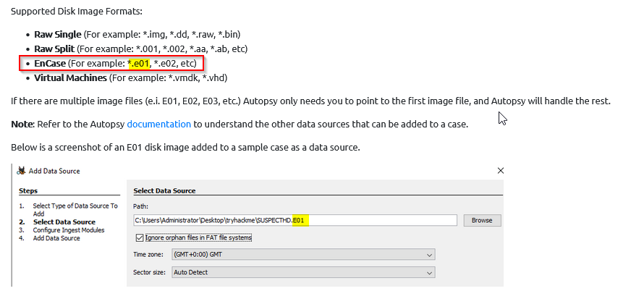
Task: Click the 'Time zone:' label
Action: [148, 254]
